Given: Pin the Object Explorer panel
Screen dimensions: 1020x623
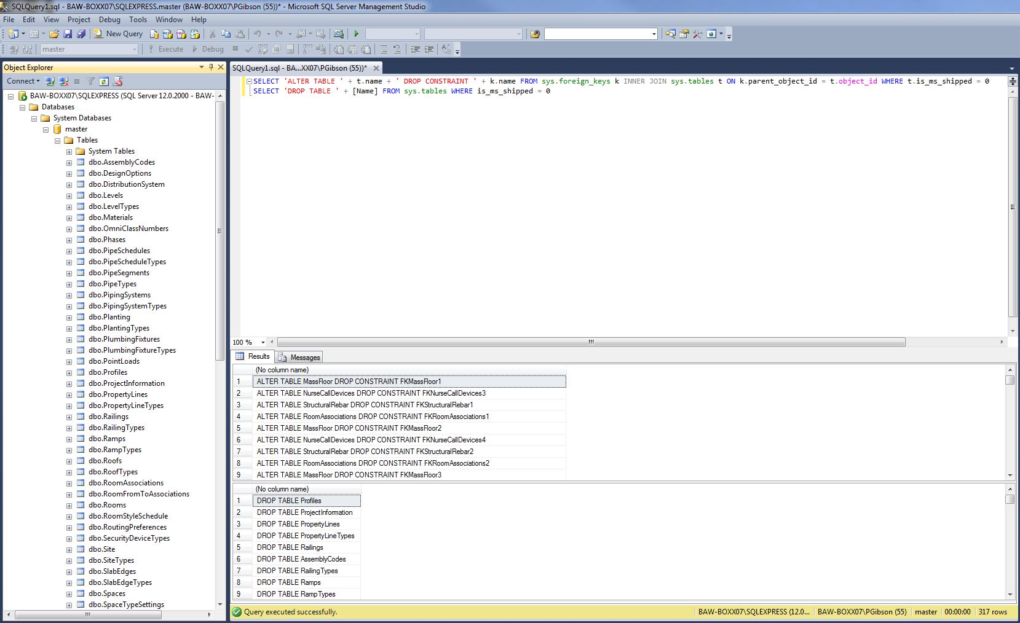Looking at the screenshot, I should pyautogui.click(x=211, y=67).
